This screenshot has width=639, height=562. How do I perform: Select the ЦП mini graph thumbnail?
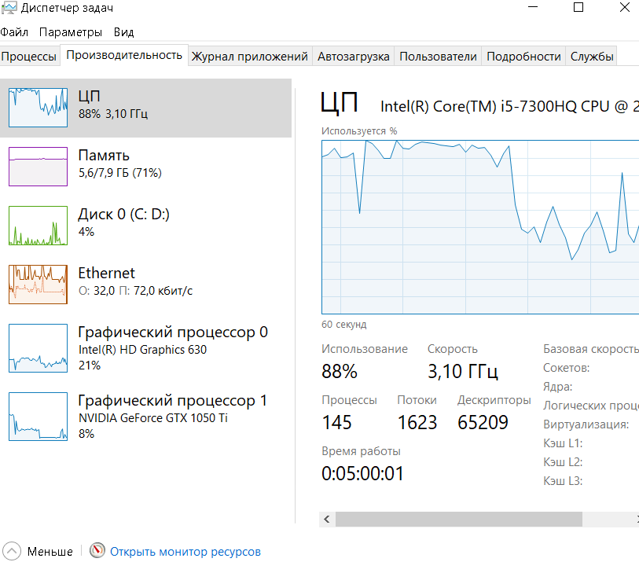[x=38, y=107]
